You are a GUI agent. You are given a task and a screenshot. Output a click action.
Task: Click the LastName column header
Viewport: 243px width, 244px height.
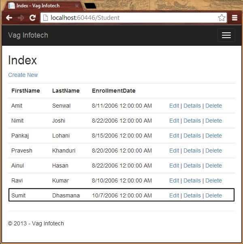(66, 91)
